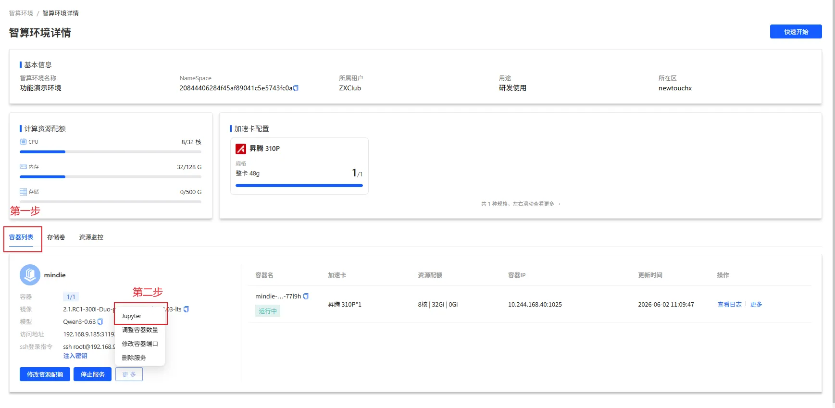Click the 昇腾 310P accelerator card

click(x=299, y=166)
